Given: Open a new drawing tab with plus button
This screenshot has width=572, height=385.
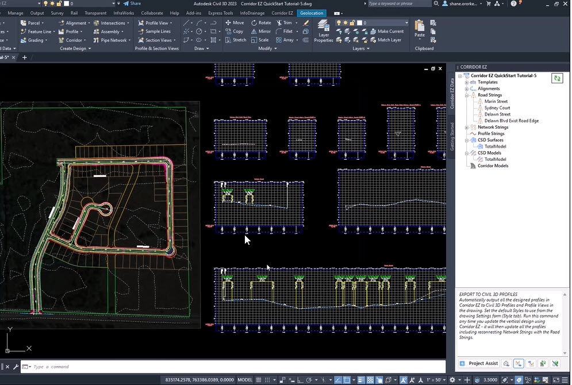Looking at the screenshot, I should 25,57.
